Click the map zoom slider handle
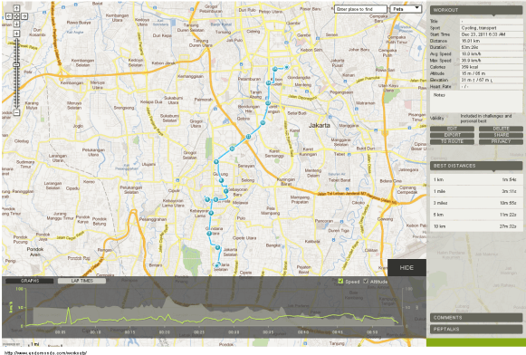 tap(16, 65)
